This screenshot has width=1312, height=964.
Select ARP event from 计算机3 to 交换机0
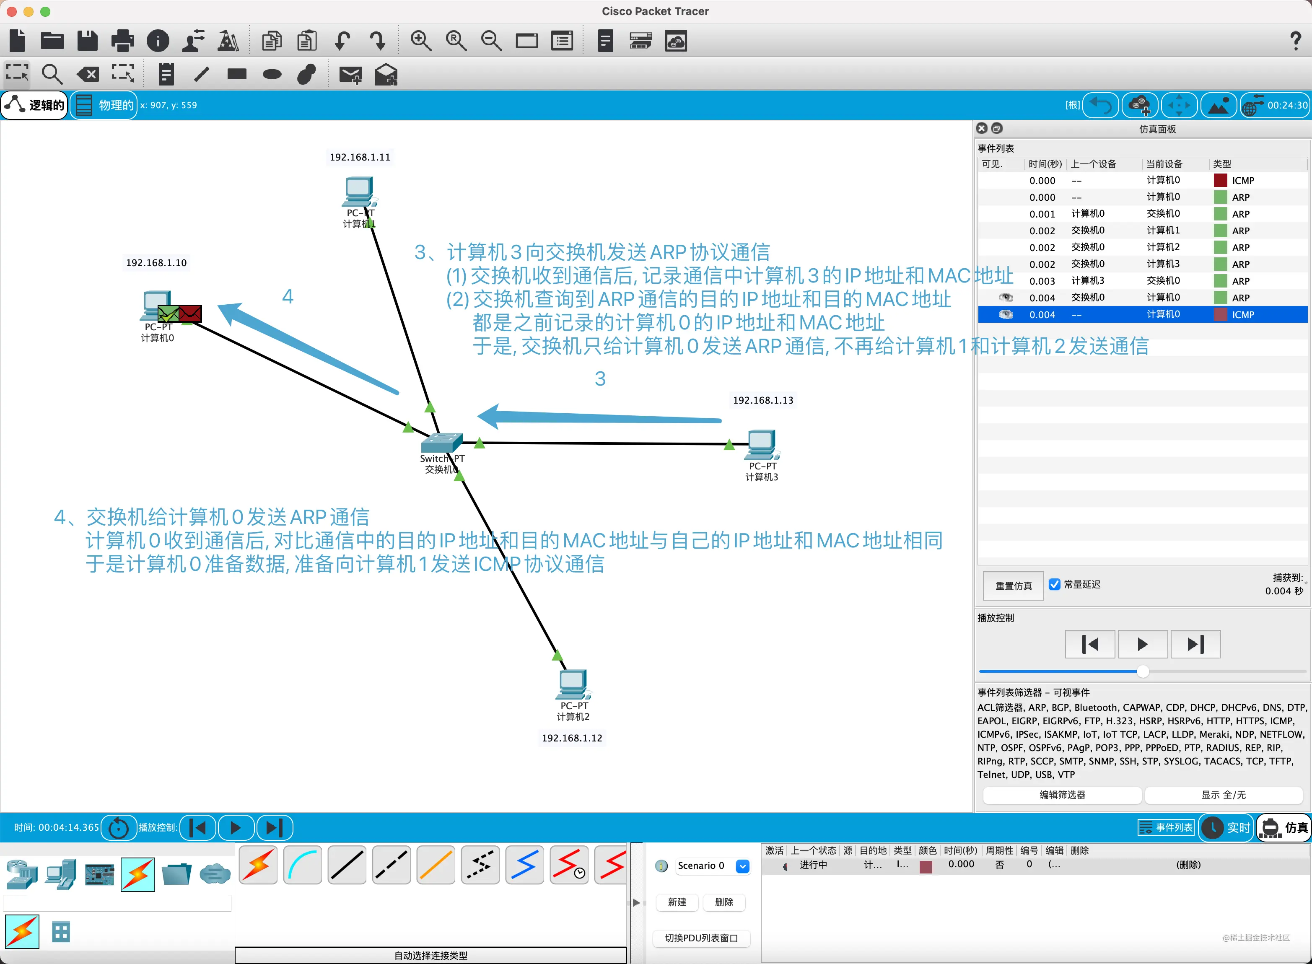(x=1142, y=281)
